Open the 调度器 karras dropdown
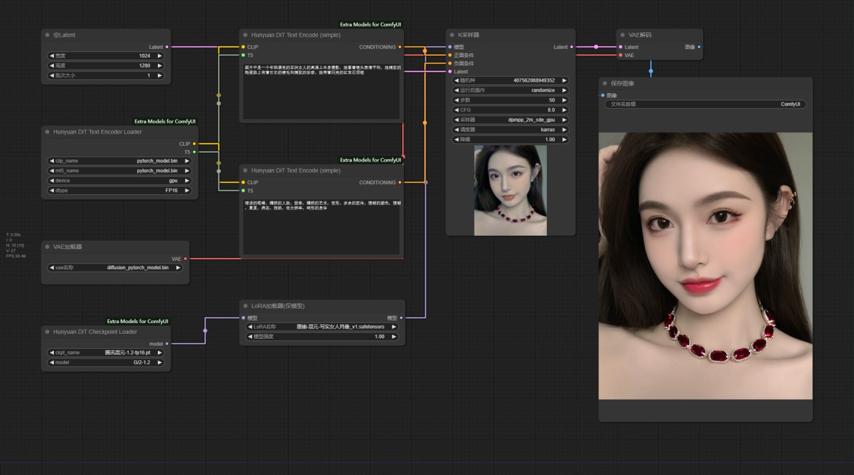The width and height of the screenshot is (854, 475). (510, 130)
